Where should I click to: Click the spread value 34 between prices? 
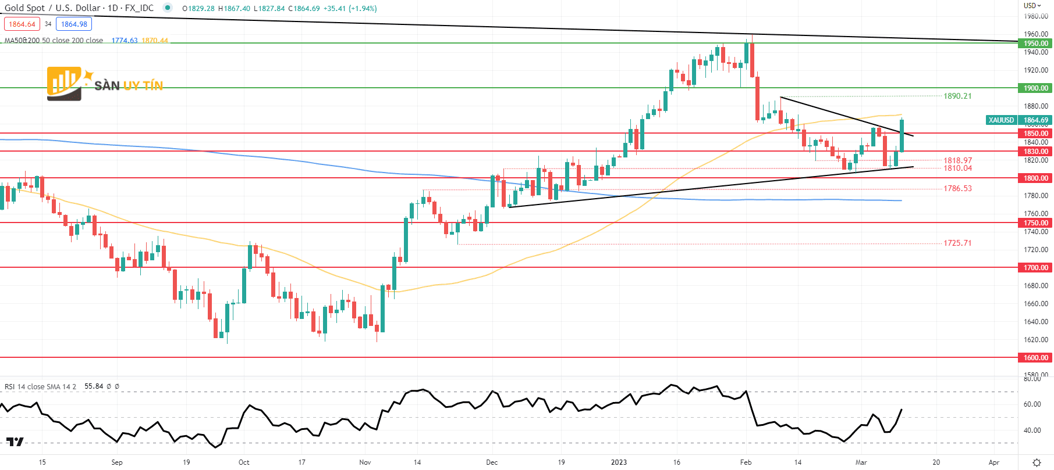click(48, 24)
